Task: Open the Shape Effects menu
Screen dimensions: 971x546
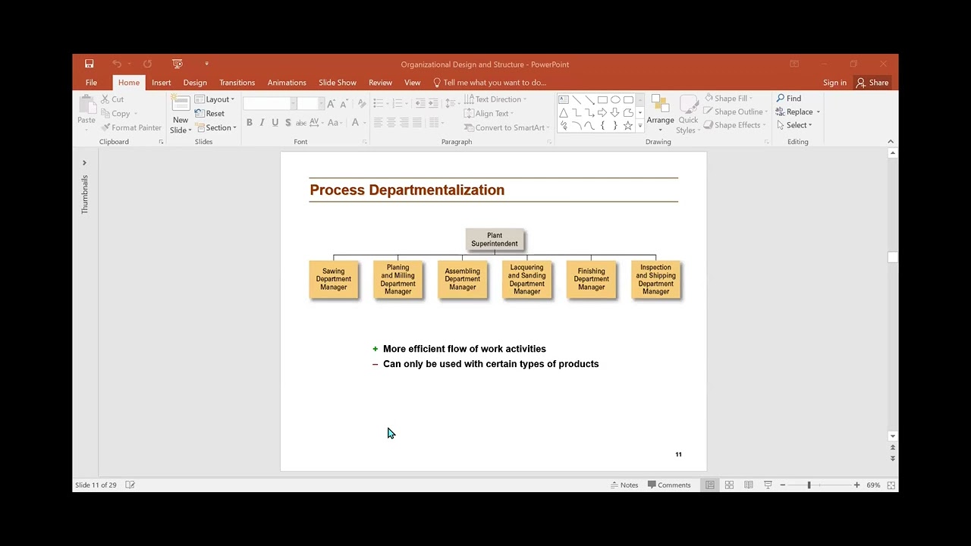Action: [x=734, y=125]
